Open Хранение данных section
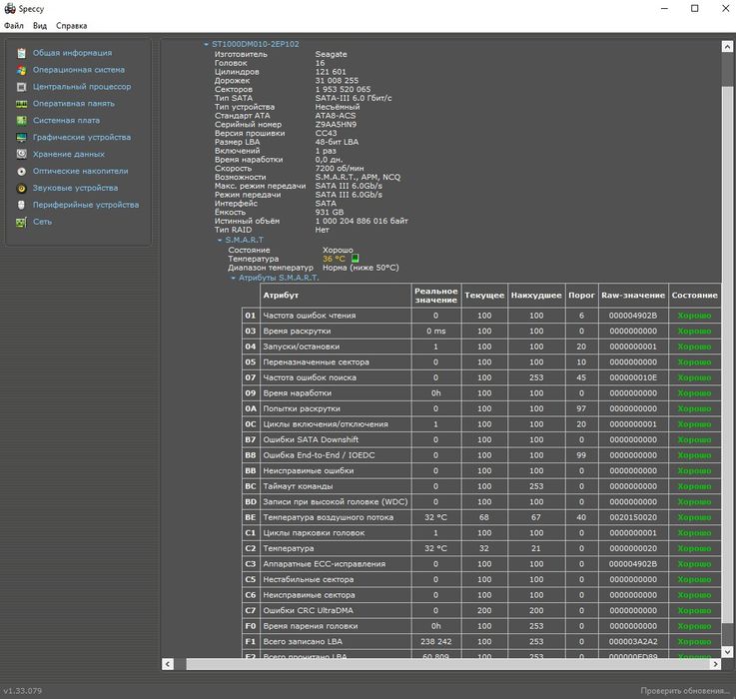The width and height of the screenshot is (736, 699). 69,154
